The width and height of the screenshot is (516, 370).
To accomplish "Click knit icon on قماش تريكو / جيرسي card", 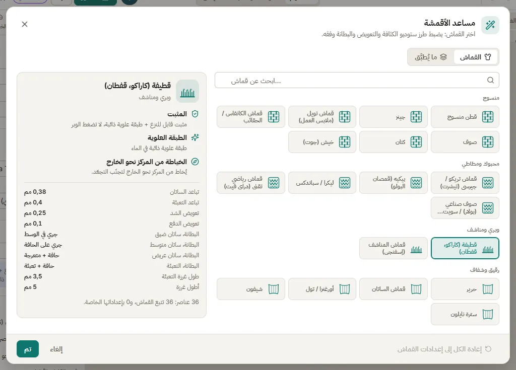I will (487, 183).
